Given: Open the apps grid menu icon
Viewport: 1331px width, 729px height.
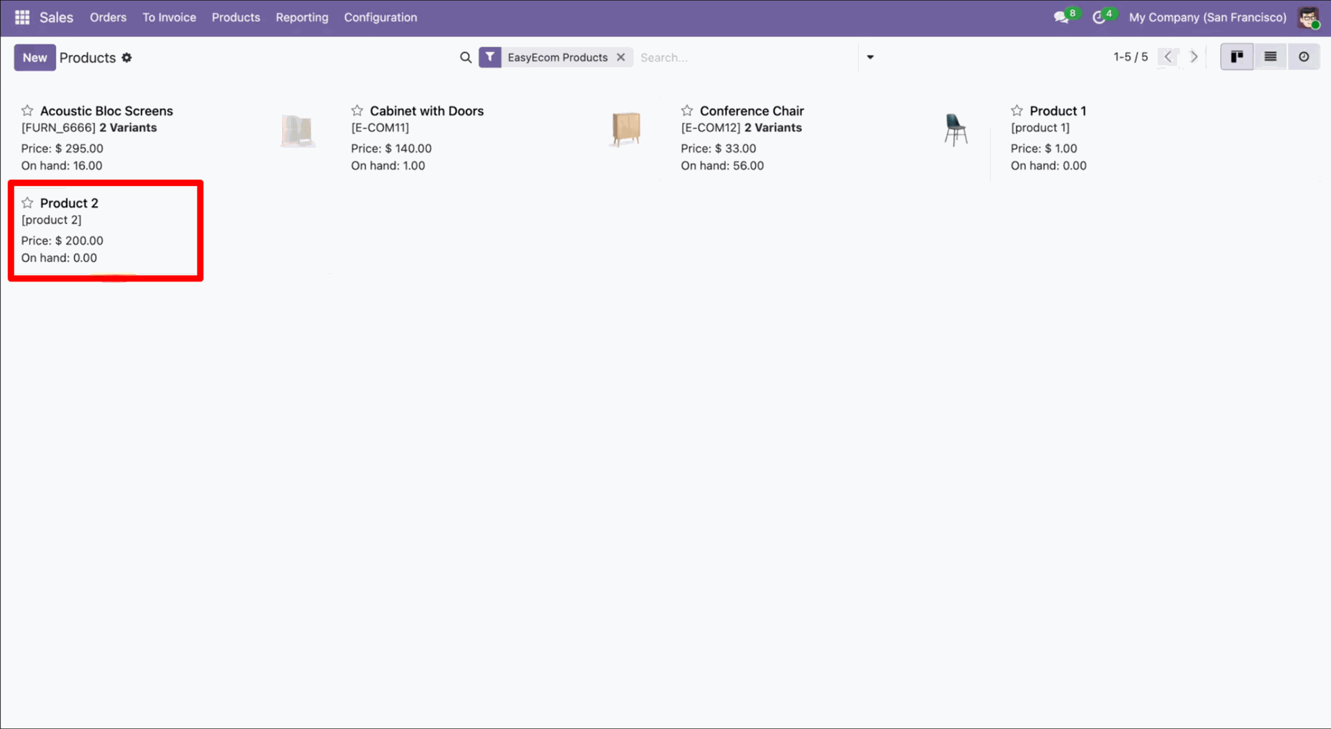Looking at the screenshot, I should pyautogui.click(x=22, y=17).
